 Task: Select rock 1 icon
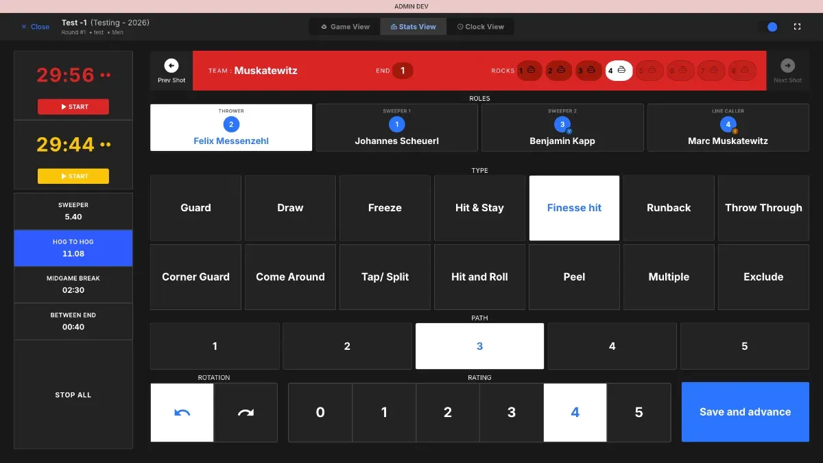click(x=529, y=71)
